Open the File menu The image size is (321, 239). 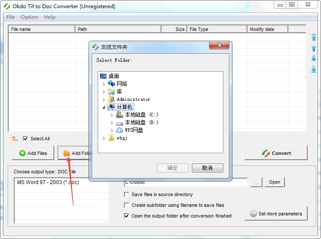tap(10, 17)
